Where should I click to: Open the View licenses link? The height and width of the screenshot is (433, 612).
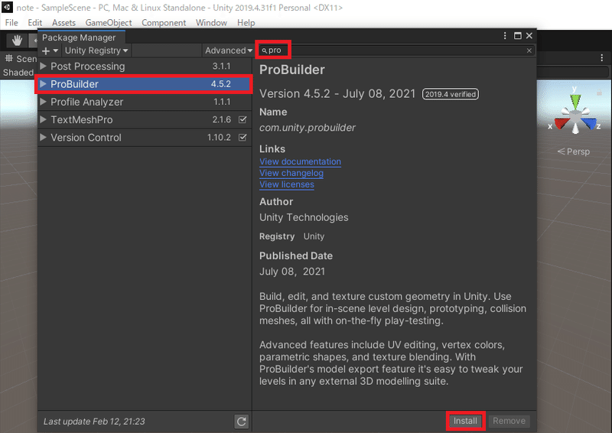tap(286, 184)
